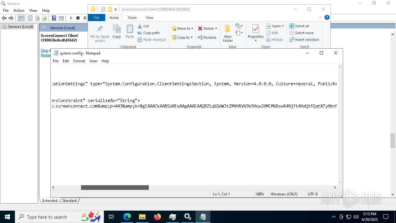Click Notepad scroll right arrow
Screen dimensions: 396x223
(335, 187)
